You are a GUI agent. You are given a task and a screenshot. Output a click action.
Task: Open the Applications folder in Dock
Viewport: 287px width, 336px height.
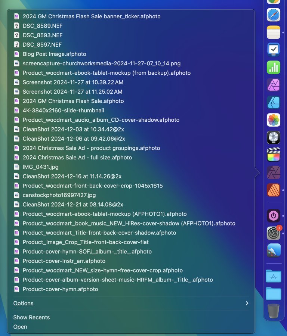[274, 276]
